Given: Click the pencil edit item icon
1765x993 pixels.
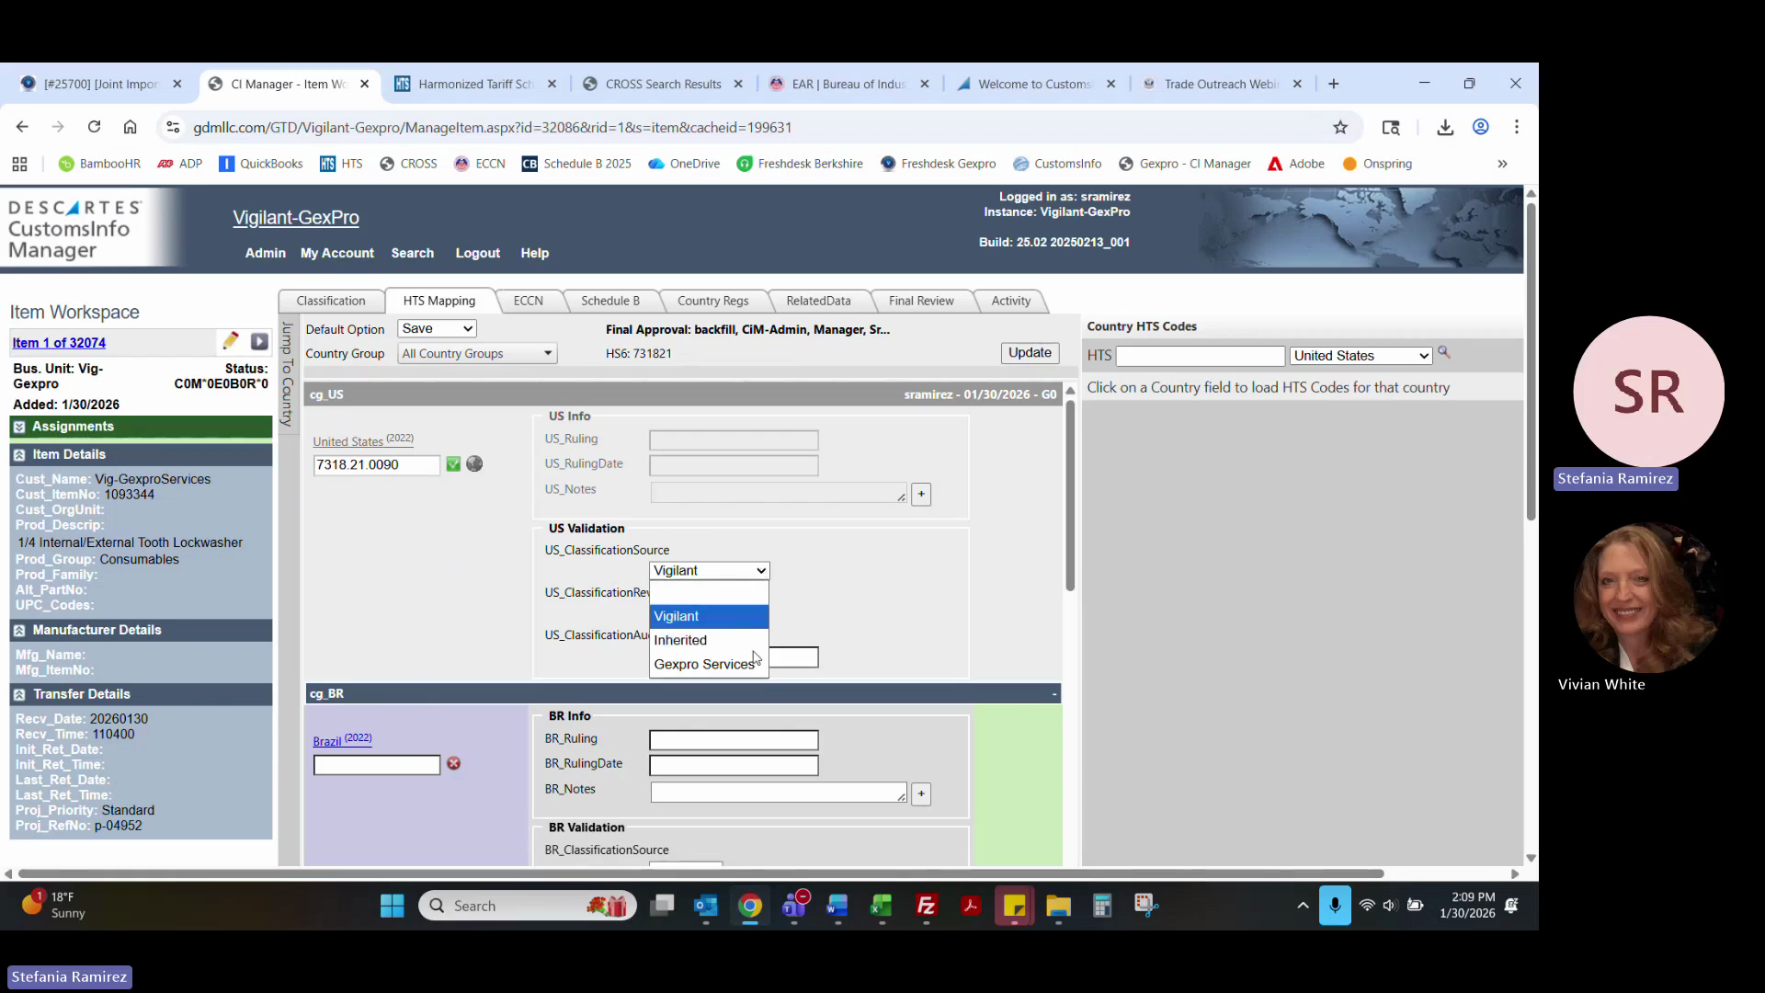Looking at the screenshot, I should coord(230,341).
